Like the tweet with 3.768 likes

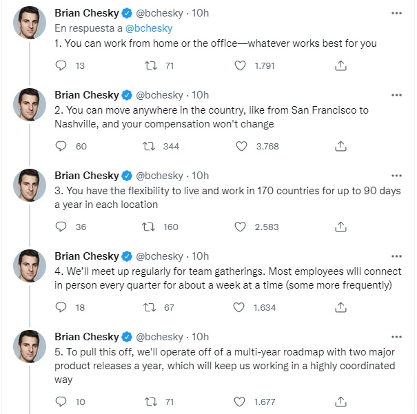tap(241, 146)
